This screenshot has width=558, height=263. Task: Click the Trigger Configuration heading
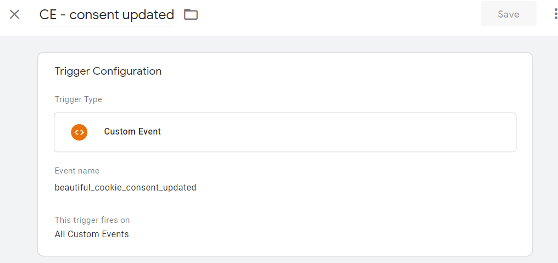[x=108, y=71]
